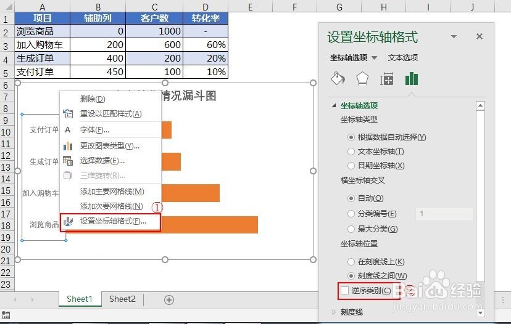Choose 添加次要网格线(N) menu item
This screenshot has width=511, height=324.
coord(112,206)
